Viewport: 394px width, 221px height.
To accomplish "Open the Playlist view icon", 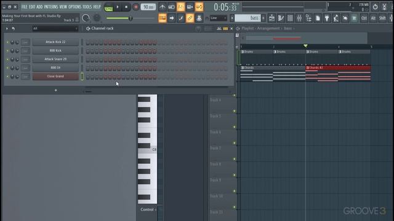I will pyautogui.click(x=271, y=18).
